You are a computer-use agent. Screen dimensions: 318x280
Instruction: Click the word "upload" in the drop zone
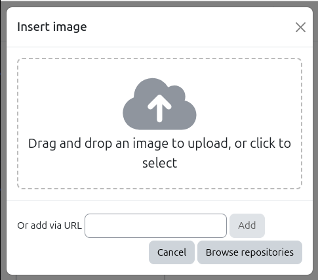(x=209, y=144)
